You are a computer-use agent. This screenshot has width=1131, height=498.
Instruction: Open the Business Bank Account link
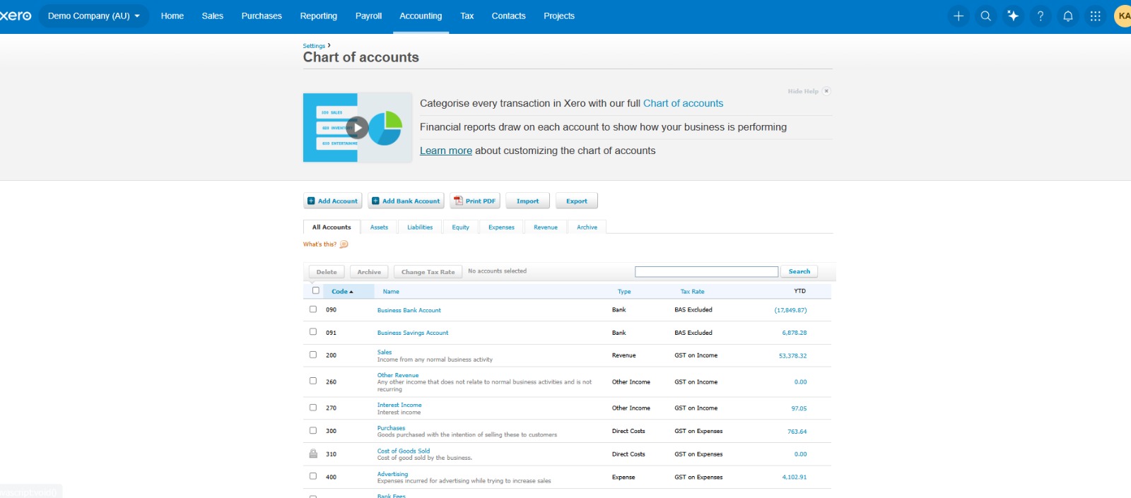pyautogui.click(x=409, y=310)
